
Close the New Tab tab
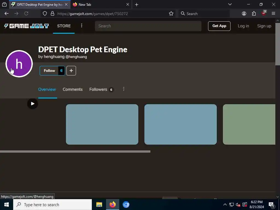127,4
